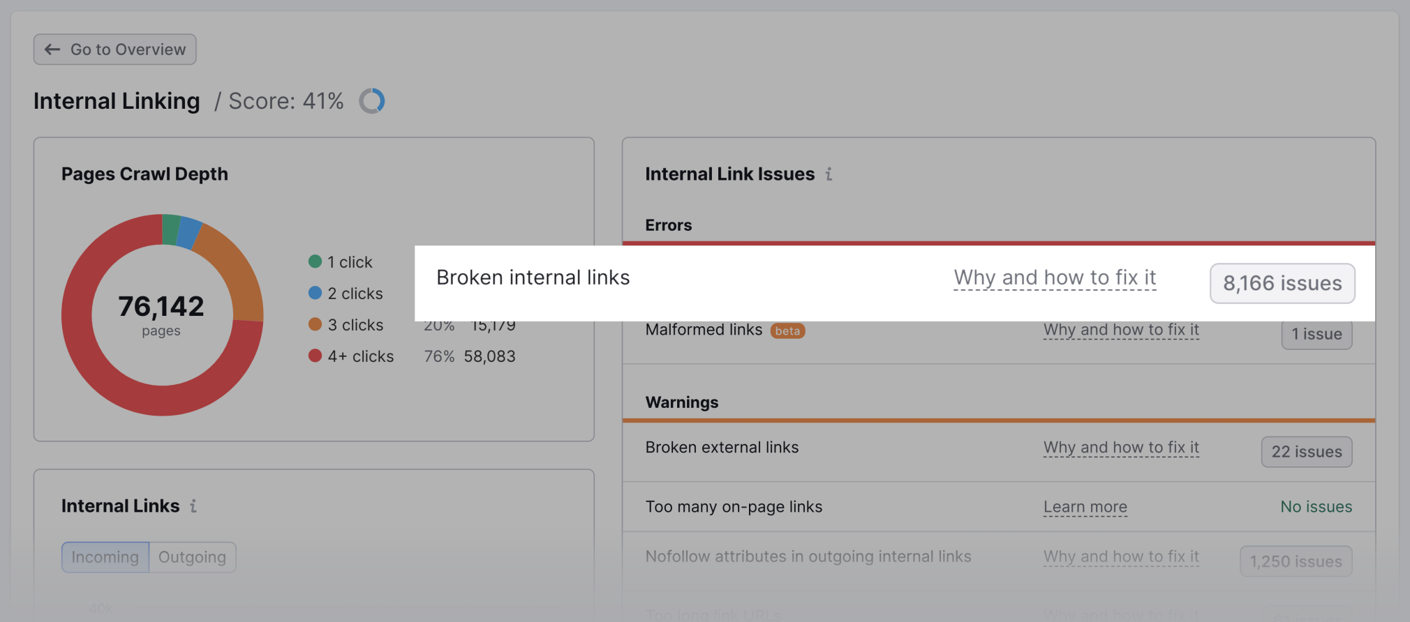Select the orange 3 clicks legend dot
This screenshot has width=1410, height=622.
(x=315, y=324)
